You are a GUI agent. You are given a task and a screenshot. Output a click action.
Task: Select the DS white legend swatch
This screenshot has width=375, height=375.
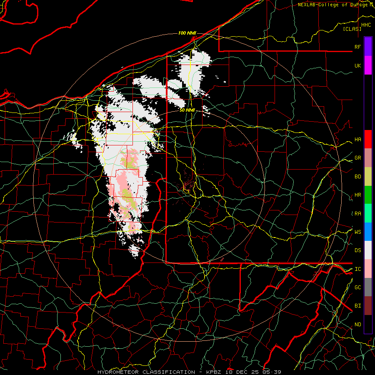click(x=368, y=250)
